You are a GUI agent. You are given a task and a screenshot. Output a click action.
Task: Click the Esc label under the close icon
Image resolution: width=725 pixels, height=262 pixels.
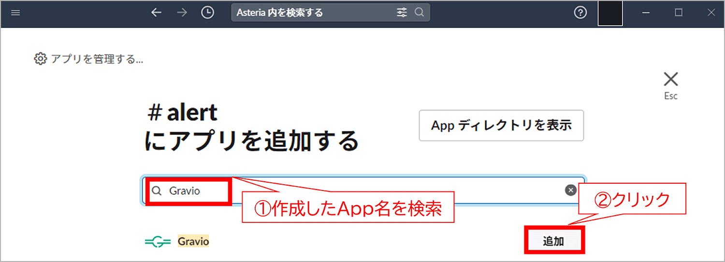point(671,96)
